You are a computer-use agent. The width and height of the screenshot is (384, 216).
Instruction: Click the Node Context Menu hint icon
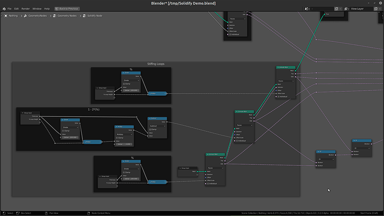click(88, 213)
